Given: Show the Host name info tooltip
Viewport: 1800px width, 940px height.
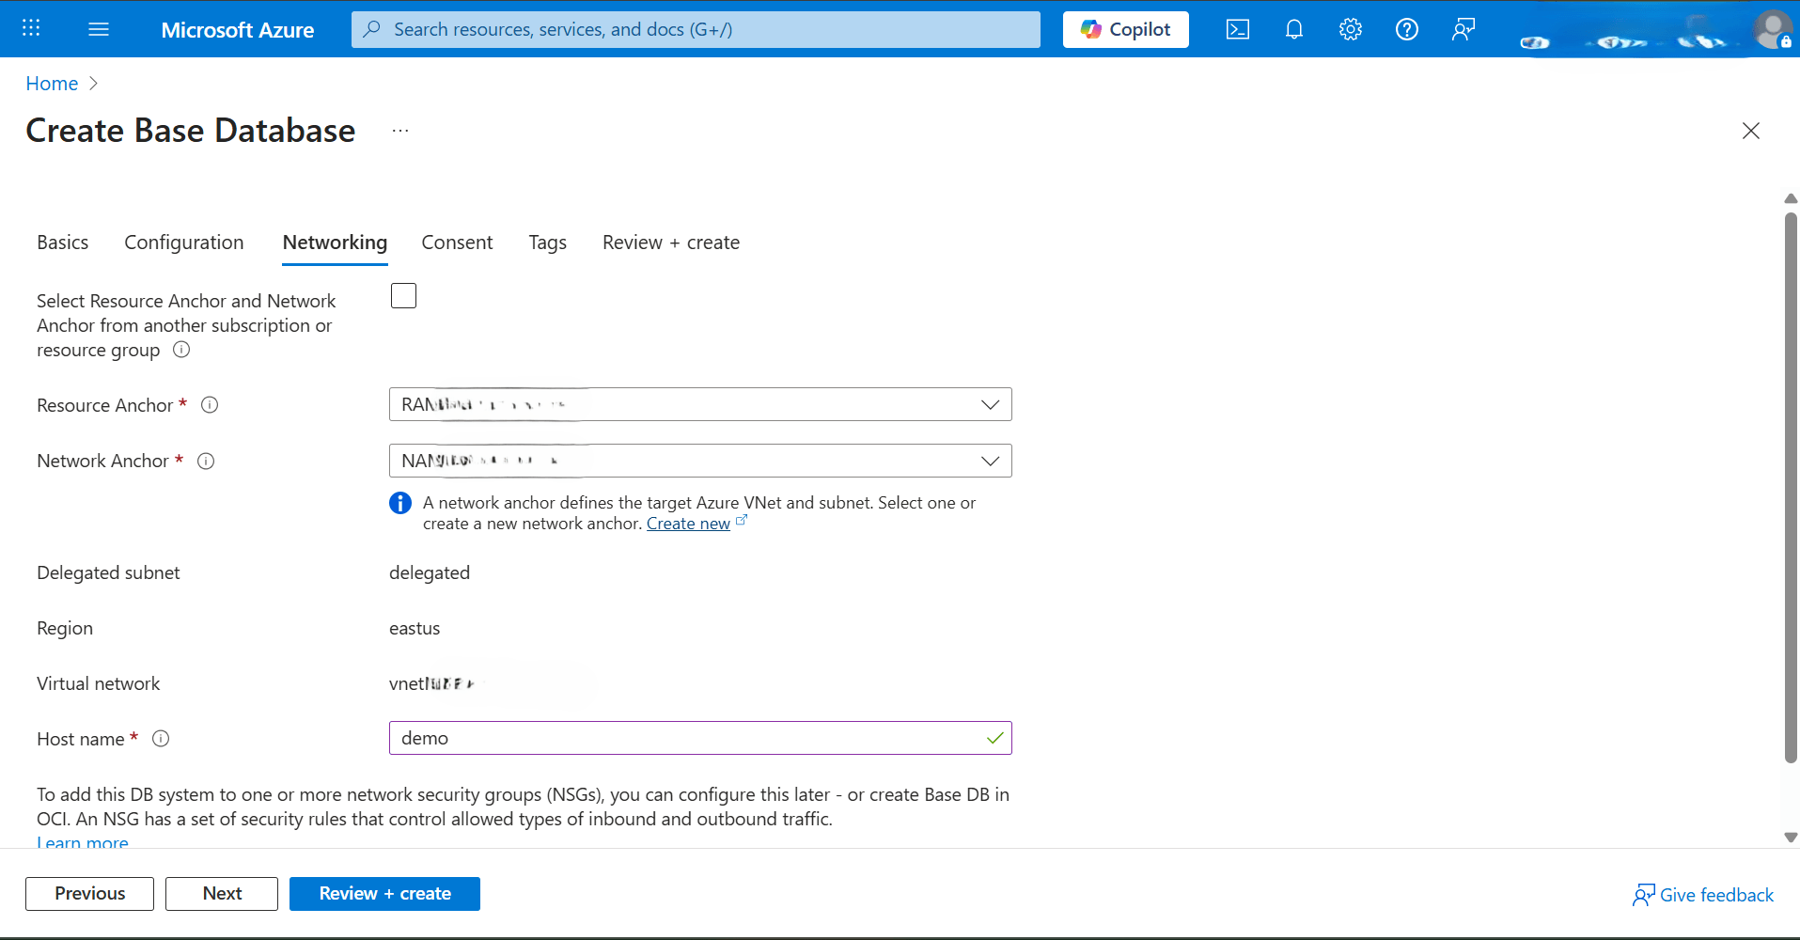Looking at the screenshot, I should (x=160, y=739).
